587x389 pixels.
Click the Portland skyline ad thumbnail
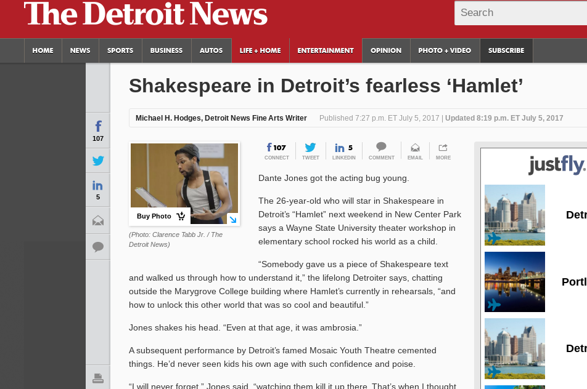[x=515, y=282]
